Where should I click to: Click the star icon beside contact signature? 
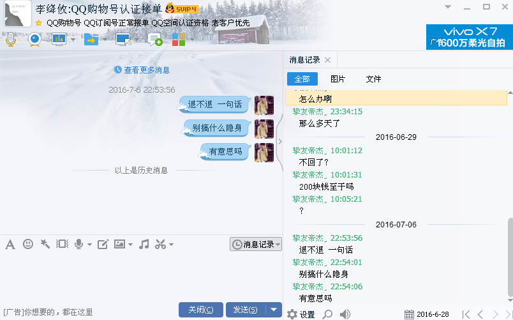pyautogui.click(x=39, y=23)
